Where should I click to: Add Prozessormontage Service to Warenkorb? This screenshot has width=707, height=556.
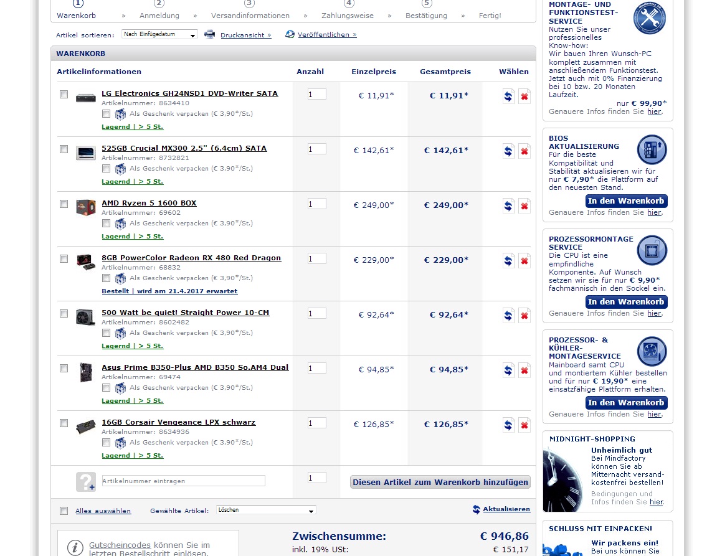click(626, 302)
